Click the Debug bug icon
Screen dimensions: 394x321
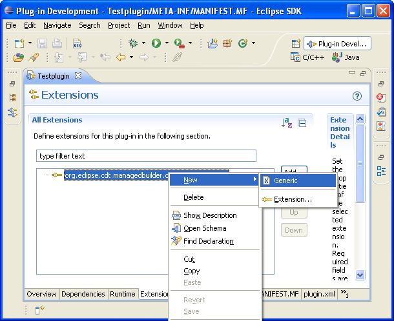click(133, 43)
